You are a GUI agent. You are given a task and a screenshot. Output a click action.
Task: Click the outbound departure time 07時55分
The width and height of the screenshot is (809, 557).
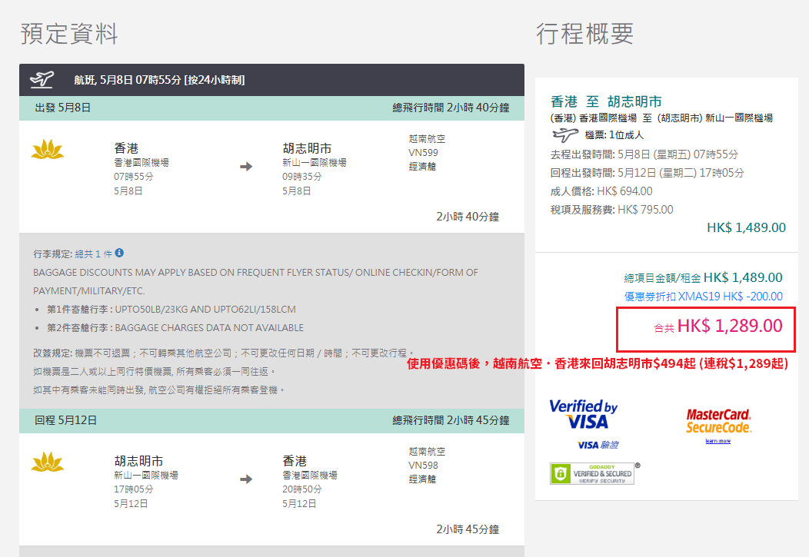[134, 177]
